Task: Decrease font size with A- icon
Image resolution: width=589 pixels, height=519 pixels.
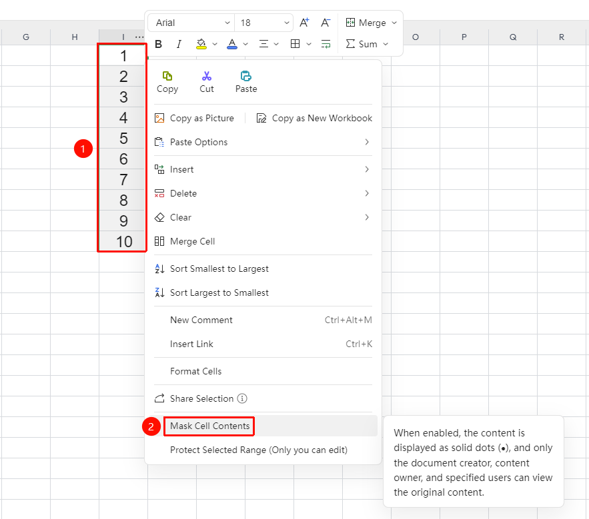Action: [326, 23]
